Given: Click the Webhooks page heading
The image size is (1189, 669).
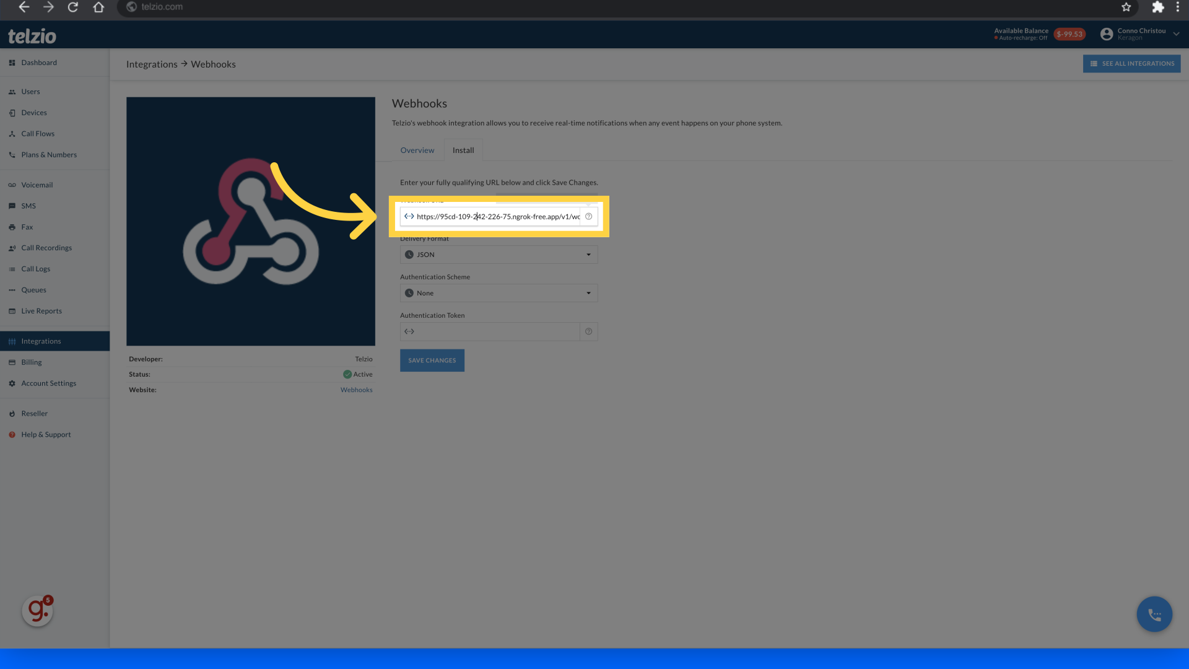Looking at the screenshot, I should tap(419, 104).
